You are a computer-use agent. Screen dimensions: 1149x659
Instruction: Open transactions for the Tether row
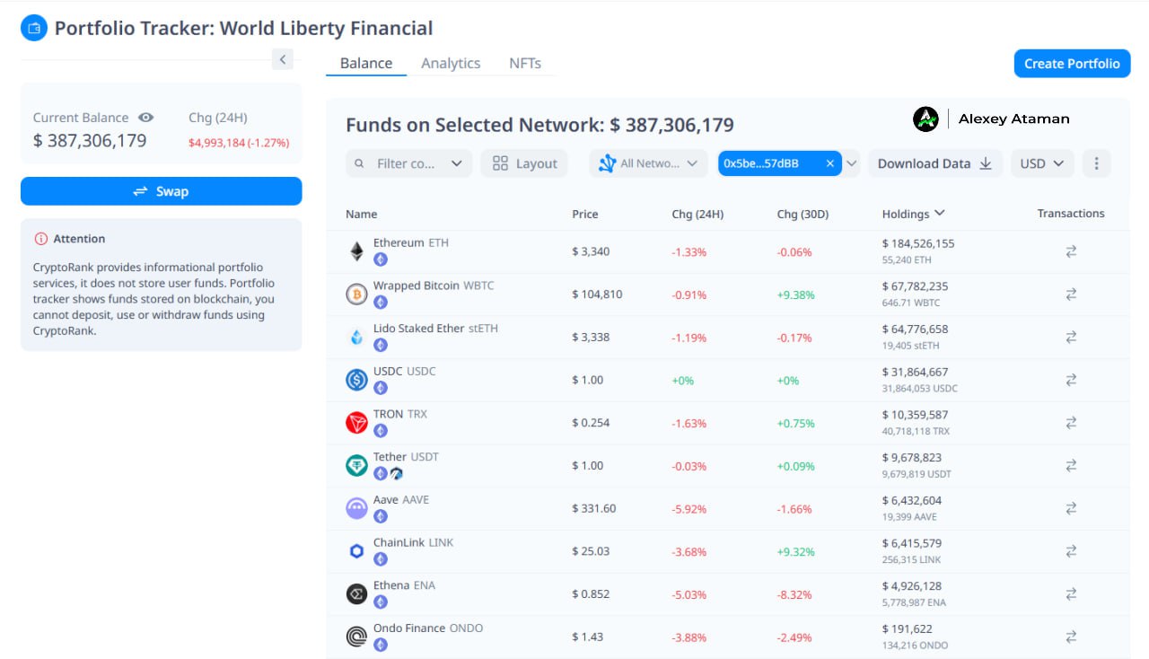pyautogui.click(x=1071, y=465)
